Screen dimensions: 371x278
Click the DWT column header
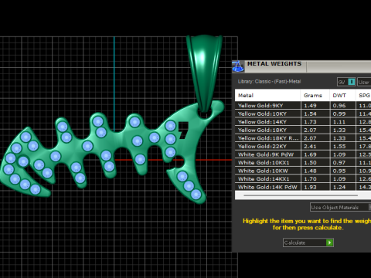342,95
